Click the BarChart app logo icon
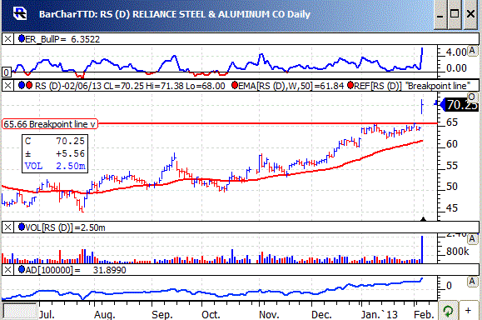The width and height of the screenshot is (482, 320). pyautogui.click(x=20, y=14)
